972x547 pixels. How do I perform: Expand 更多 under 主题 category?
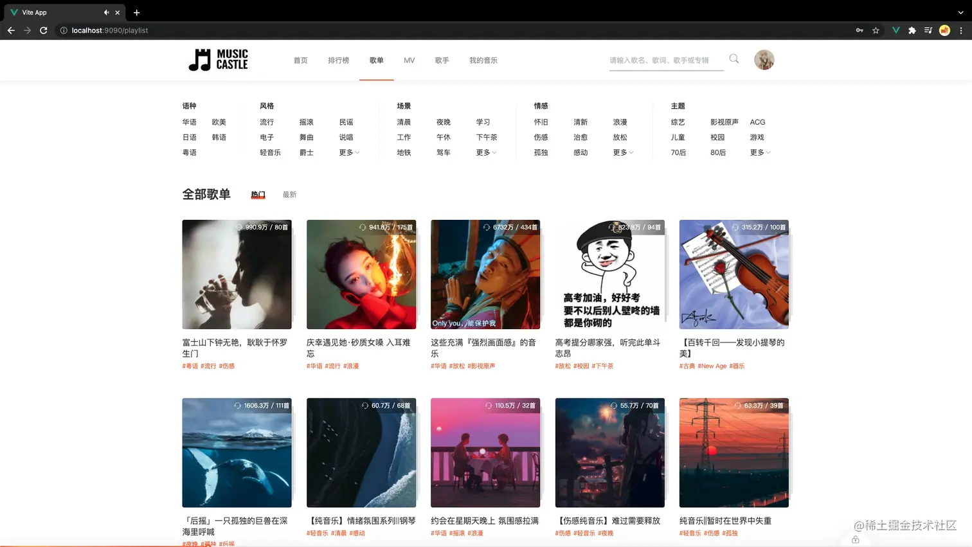pos(760,152)
